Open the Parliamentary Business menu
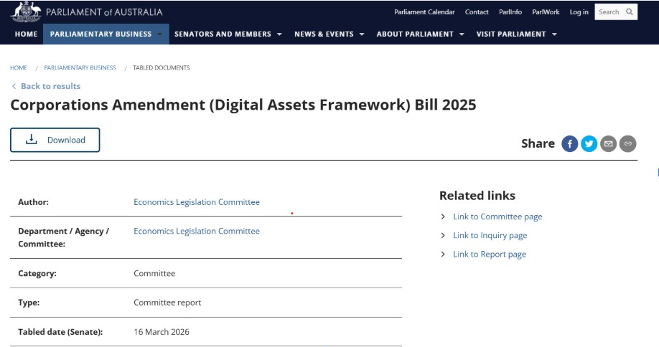This screenshot has width=659, height=347. click(101, 34)
